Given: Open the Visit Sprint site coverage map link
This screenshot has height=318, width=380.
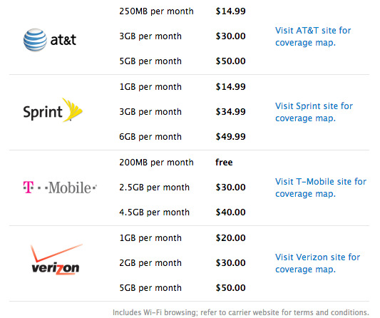Looking at the screenshot, I should pyautogui.click(x=314, y=112).
